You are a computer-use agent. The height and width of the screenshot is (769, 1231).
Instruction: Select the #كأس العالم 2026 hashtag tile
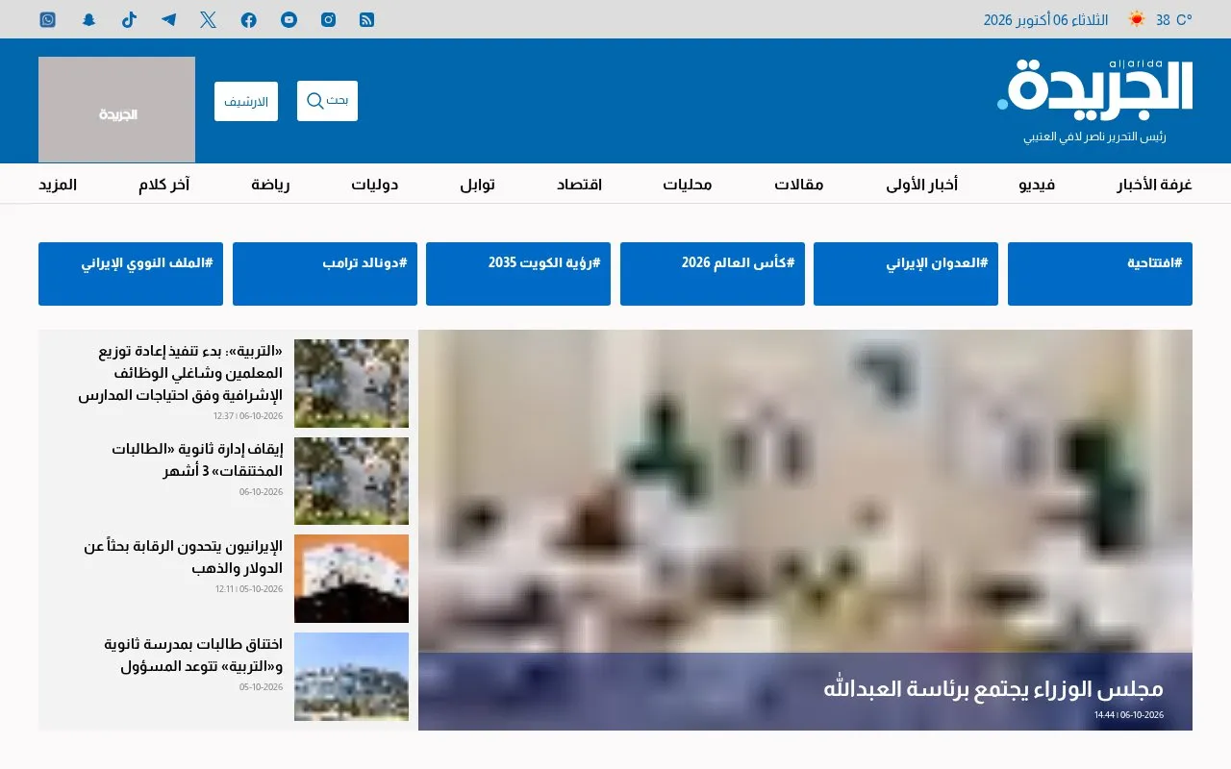713,274
